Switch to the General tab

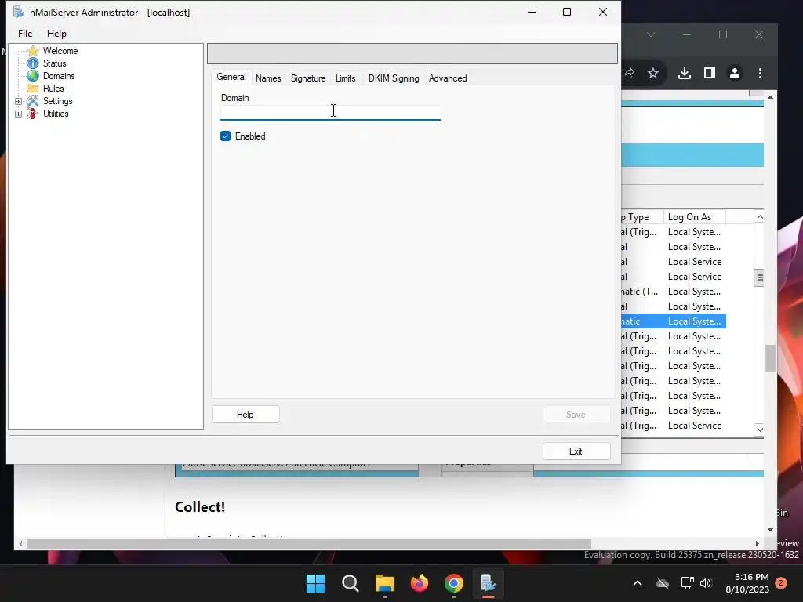click(231, 77)
